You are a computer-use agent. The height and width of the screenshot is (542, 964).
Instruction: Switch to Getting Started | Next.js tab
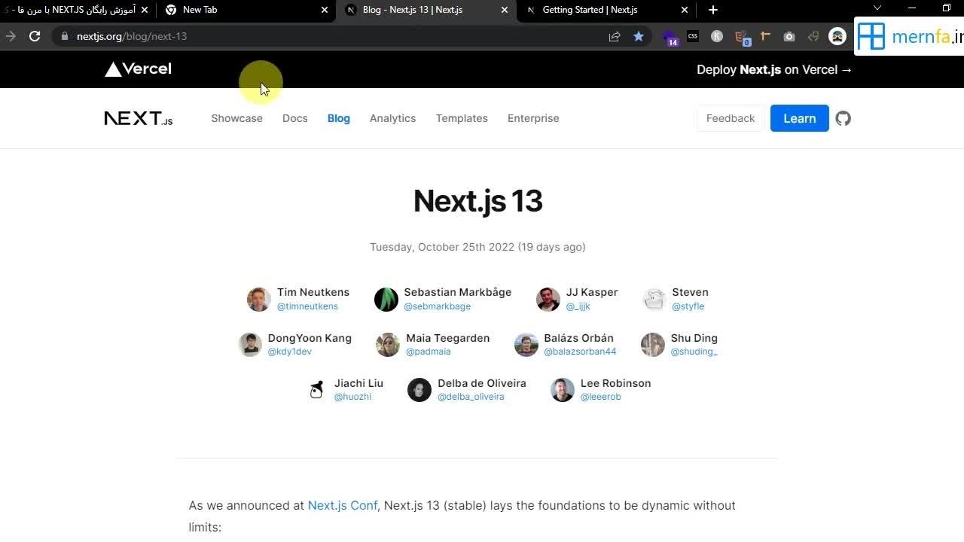point(590,10)
